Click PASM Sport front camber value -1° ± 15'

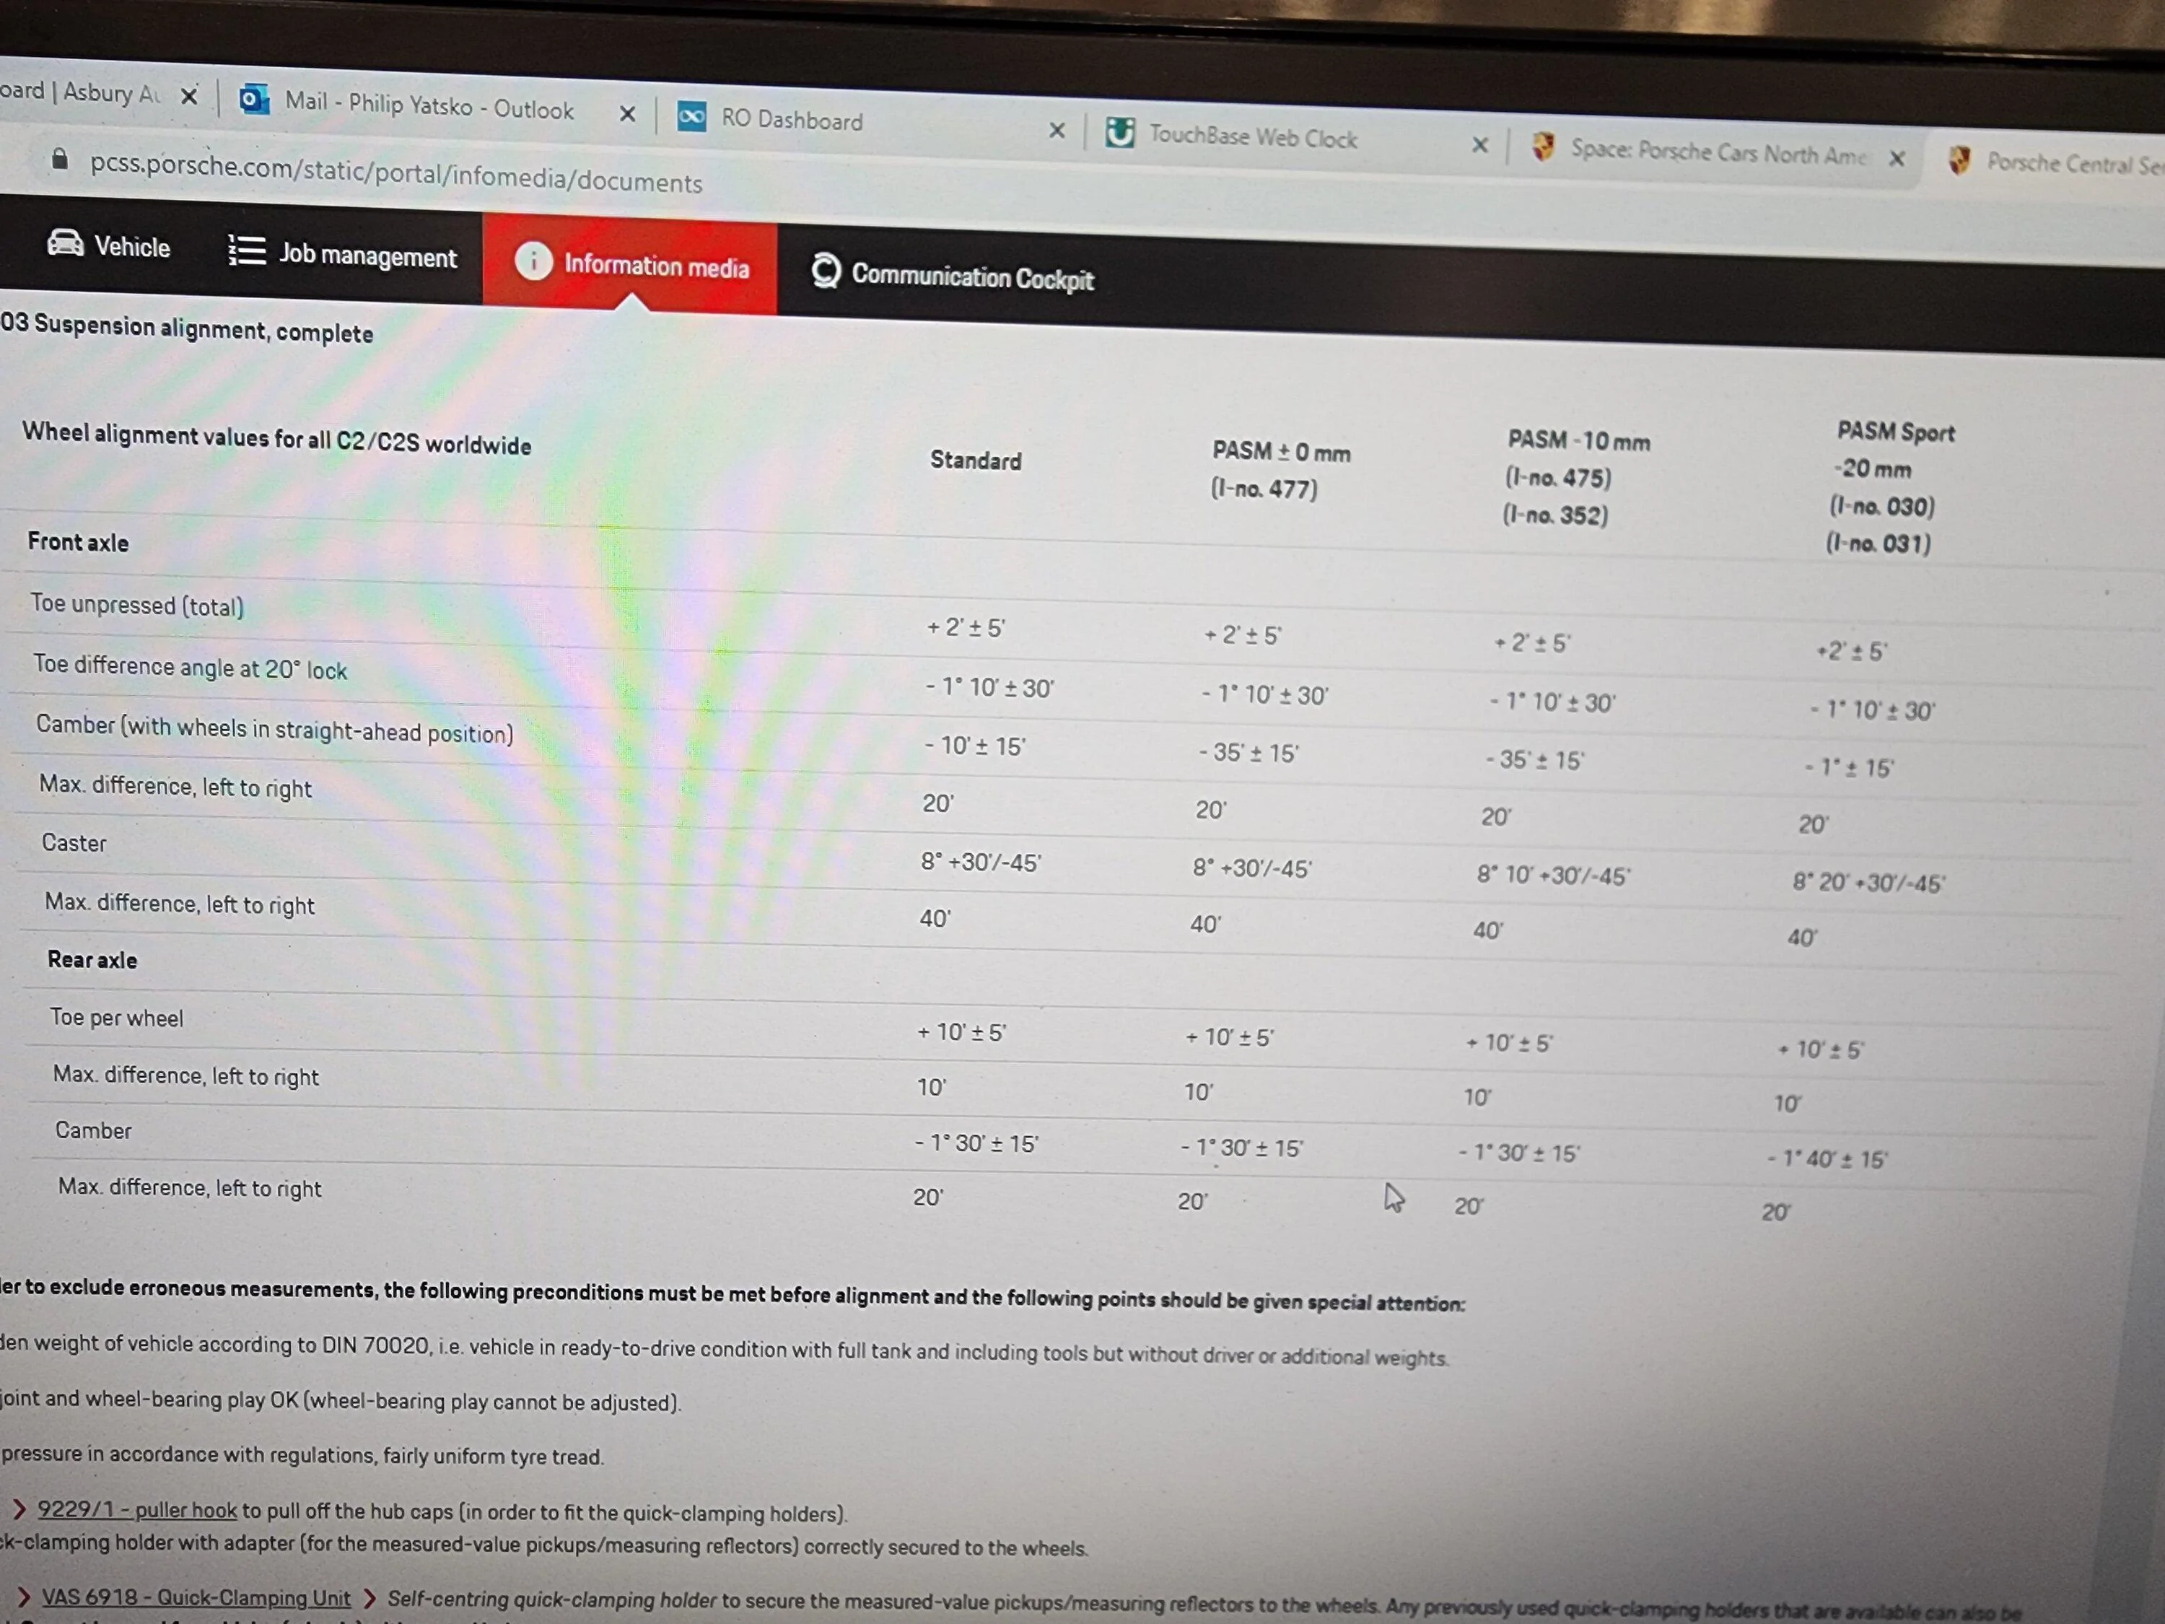pyautogui.click(x=1849, y=767)
